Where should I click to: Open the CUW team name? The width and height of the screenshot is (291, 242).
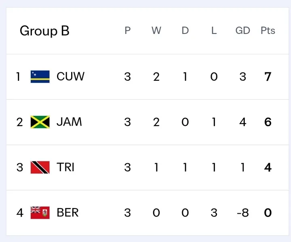click(70, 77)
